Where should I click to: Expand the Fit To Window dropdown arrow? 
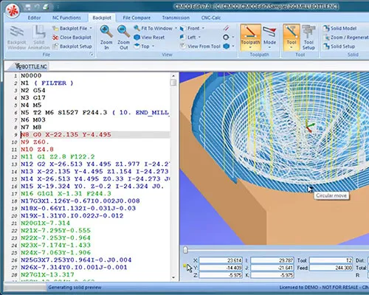coord(176,28)
